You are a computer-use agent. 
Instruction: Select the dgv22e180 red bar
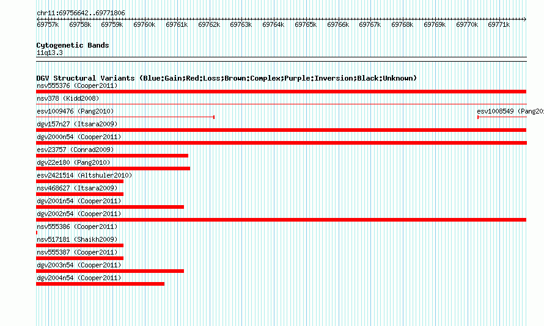click(113, 168)
